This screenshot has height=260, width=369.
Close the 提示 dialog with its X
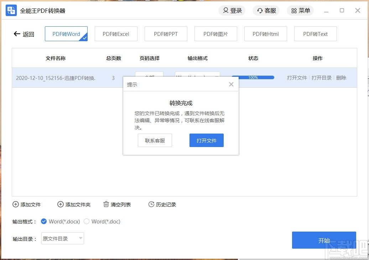click(231, 84)
